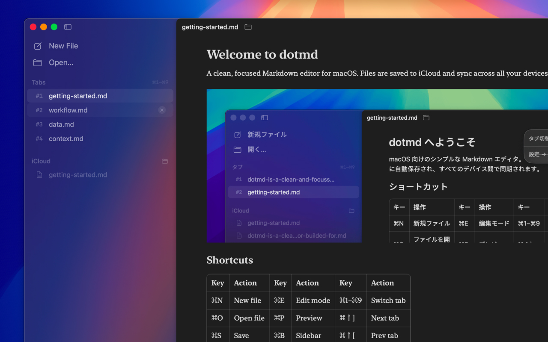Click the ⌘E shortcut cell
Screen dimensions: 548x342
click(280, 301)
